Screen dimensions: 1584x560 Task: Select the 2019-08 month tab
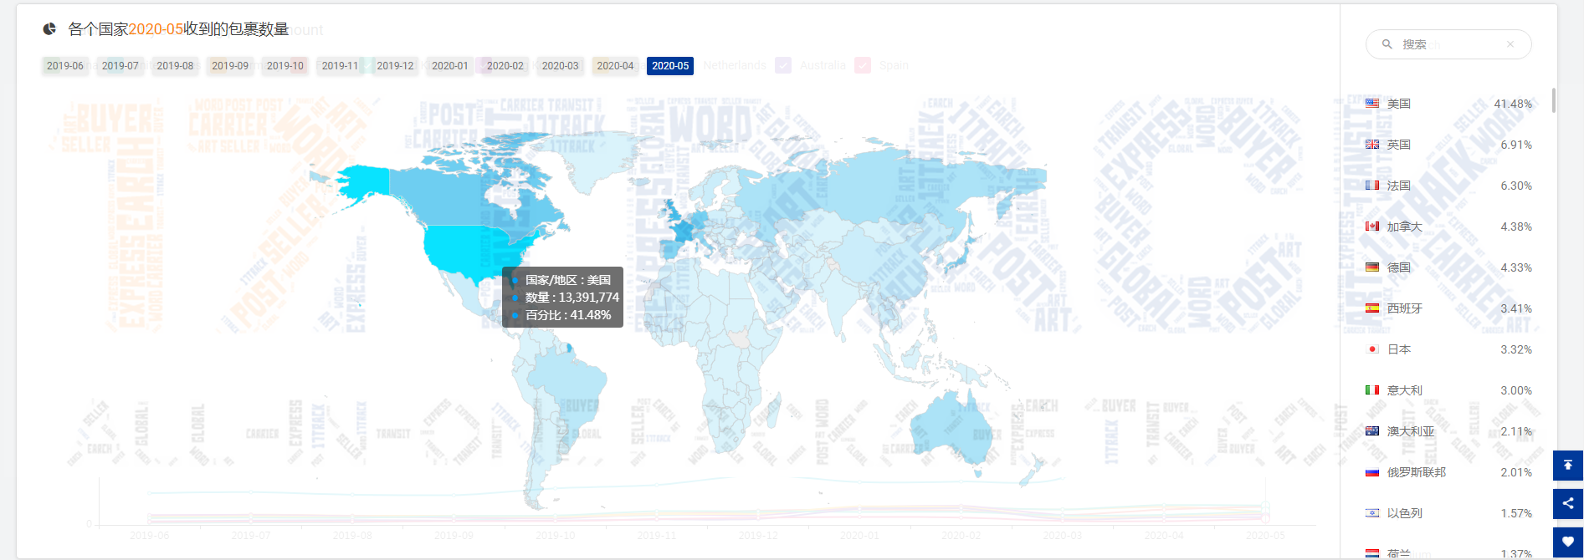(x=175, y=66)
